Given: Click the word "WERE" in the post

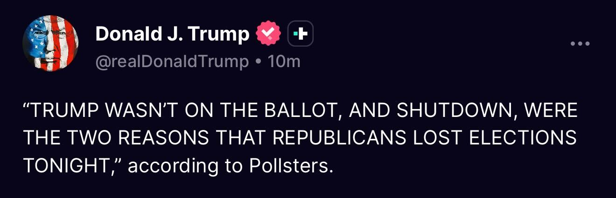Looking at the screenshot, I should point(551,112).
